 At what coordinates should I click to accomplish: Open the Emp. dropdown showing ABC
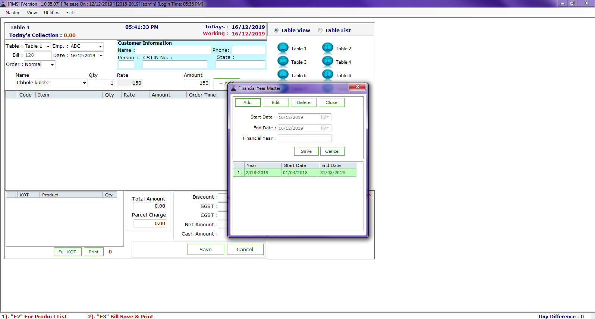(100, 47)
